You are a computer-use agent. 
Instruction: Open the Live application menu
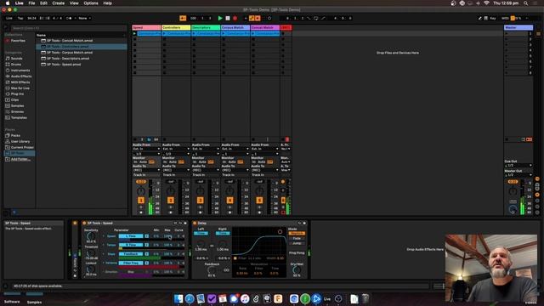tap(19, 3)
